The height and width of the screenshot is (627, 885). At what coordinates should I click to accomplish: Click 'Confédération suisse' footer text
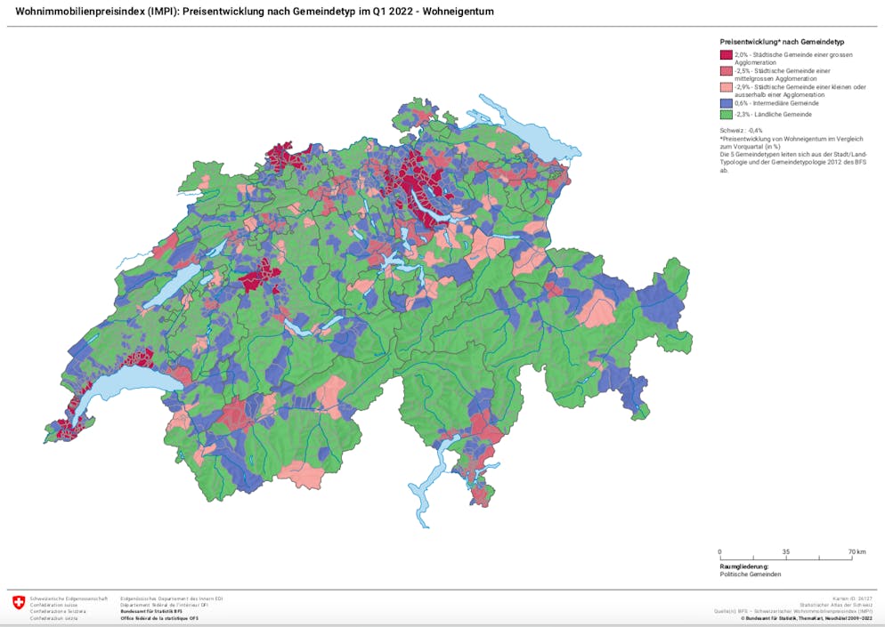(53, 605)
